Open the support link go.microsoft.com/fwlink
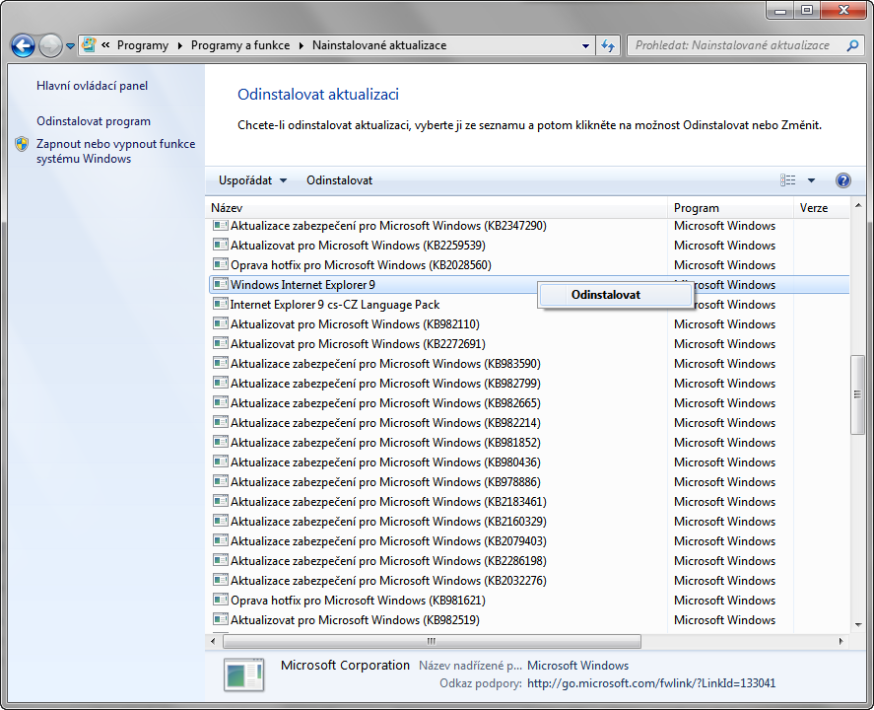Screen dimensions: 874x710 point(651,683)
